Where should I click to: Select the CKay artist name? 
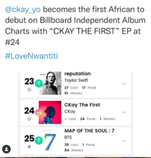click(x=70, y=111)
